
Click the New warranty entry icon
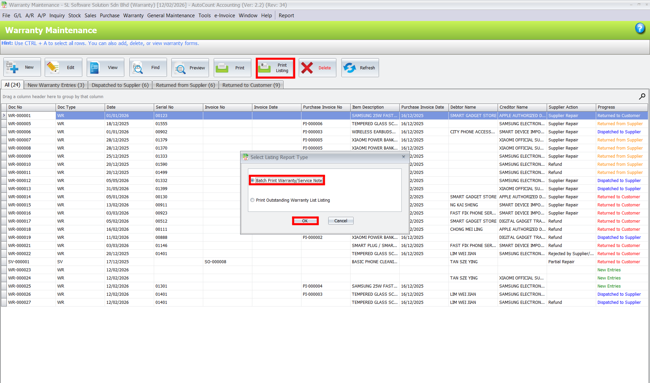[x=13, y=68]
